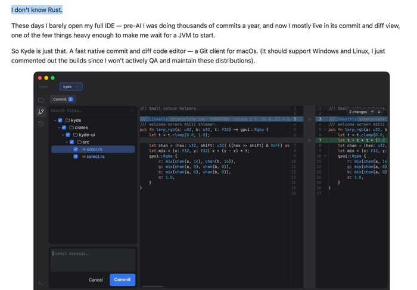Screen dimensions: 417x290
Task: Click the 'a: 1.0,' line in left pane
Action: [166, 177]
